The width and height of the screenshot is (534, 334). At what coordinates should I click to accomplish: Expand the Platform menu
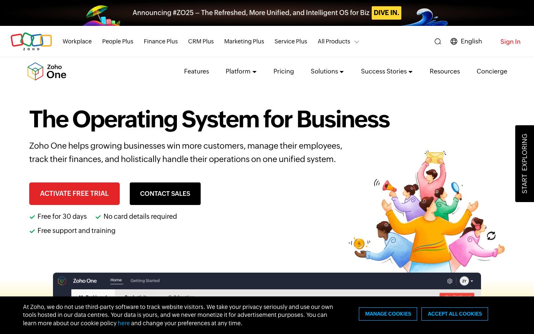pyautogui.click(x=241, y=71)
